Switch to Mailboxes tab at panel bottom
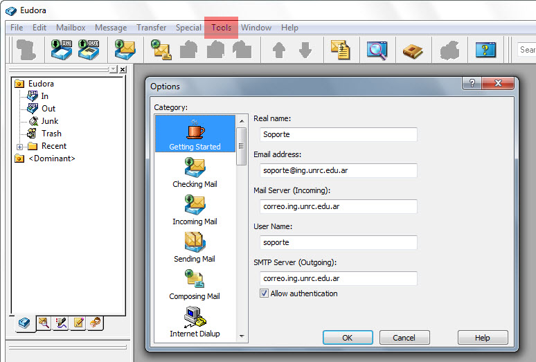Image resolution: width=536 pixels, height=362 pixels. (x=25, y=323)
